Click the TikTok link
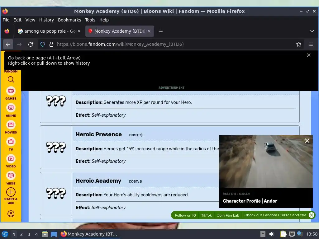 pos(206,215)
